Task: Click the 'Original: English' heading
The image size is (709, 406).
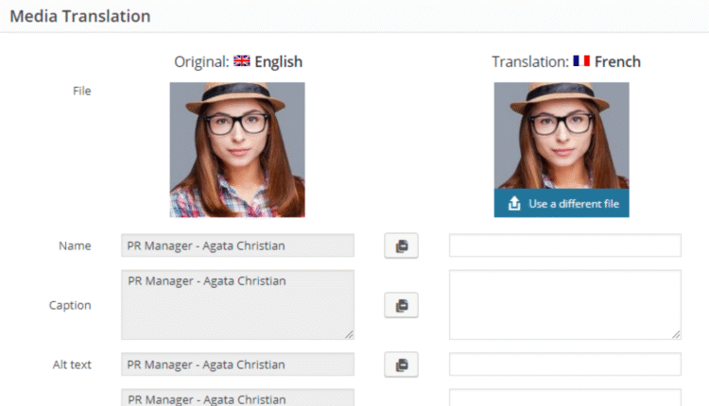Action: (x=238, y=61)
